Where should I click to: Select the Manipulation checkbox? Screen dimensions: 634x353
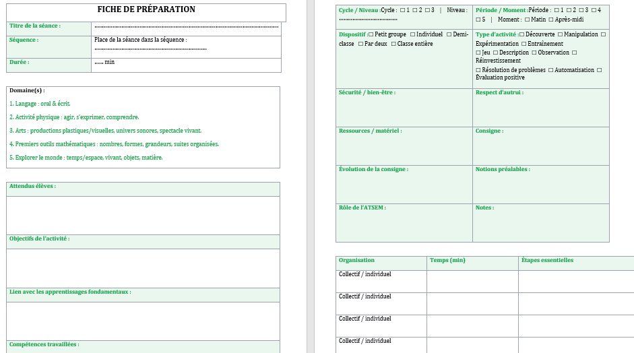560,34
